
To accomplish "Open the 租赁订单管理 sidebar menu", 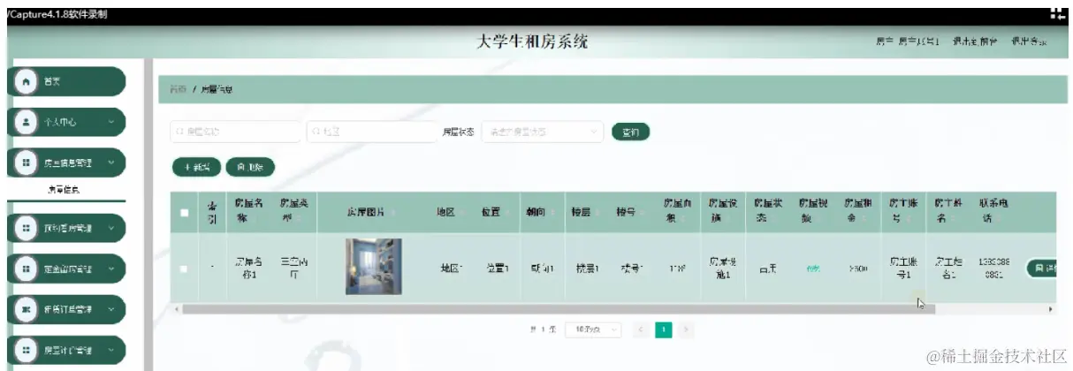I will [x=66, y=309].
